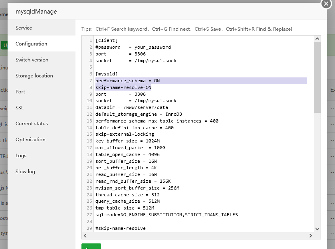
Task: Click the sql-mode configuration line
Action: (167, 215)
